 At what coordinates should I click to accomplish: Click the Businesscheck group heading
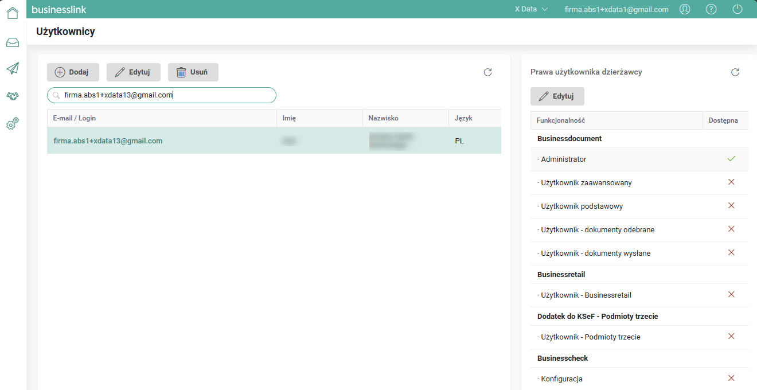(x=563, y=358)
